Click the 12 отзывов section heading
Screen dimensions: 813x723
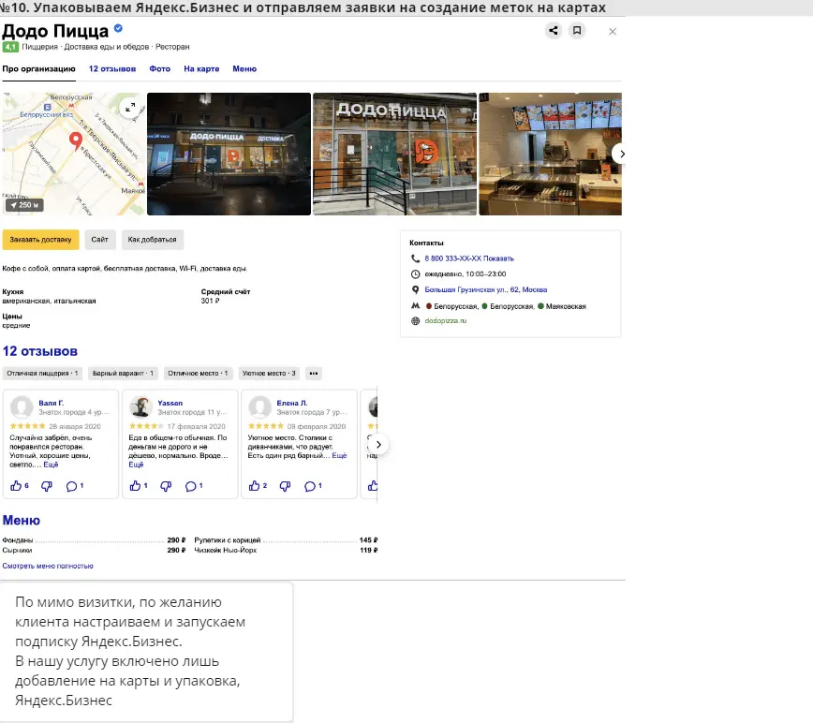[40, 351]
